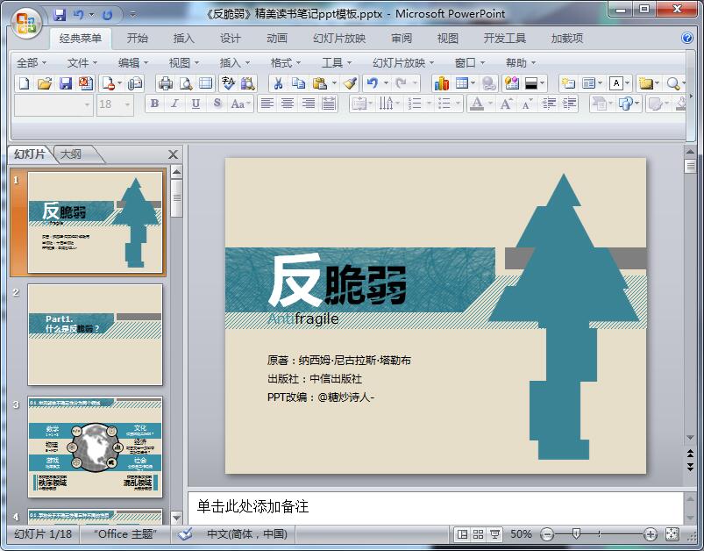704x551 pixels.
Task: Switch to Slide Sorter view icon
Action: [478, 534]
